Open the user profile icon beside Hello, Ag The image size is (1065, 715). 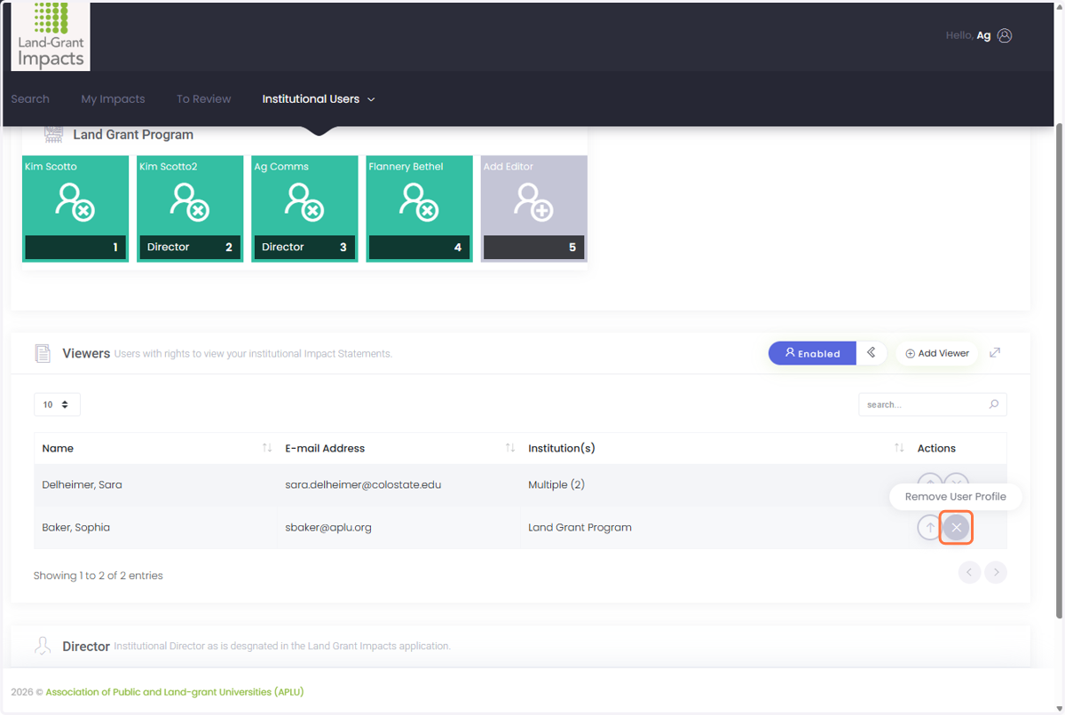[1005, 35]
